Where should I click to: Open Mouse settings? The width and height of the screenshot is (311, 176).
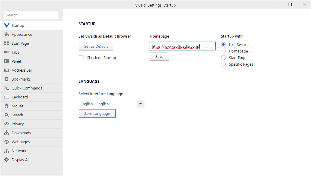[x=31, y=106]
